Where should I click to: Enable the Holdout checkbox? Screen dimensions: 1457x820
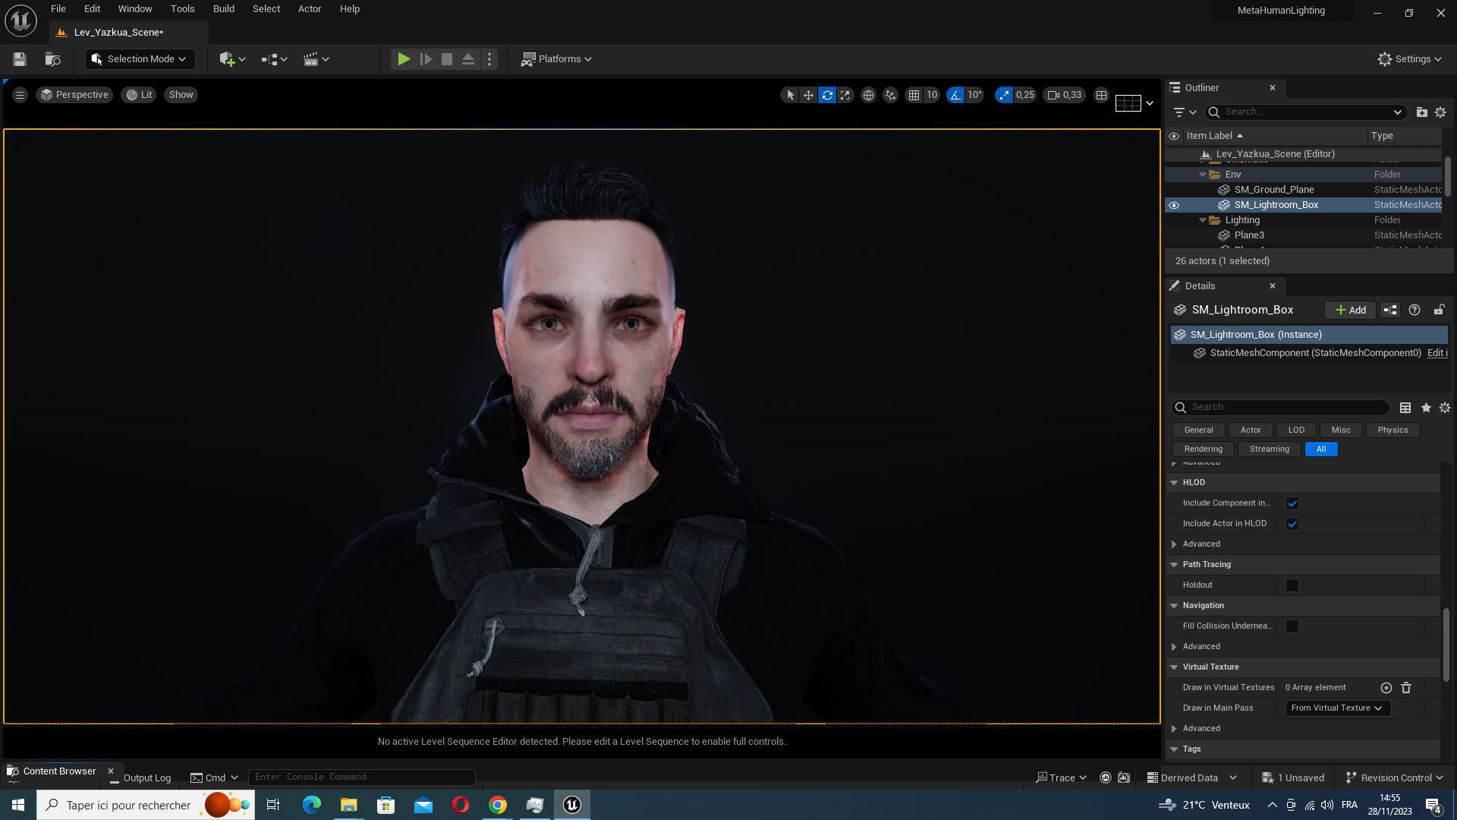(x=1292, y=585)
